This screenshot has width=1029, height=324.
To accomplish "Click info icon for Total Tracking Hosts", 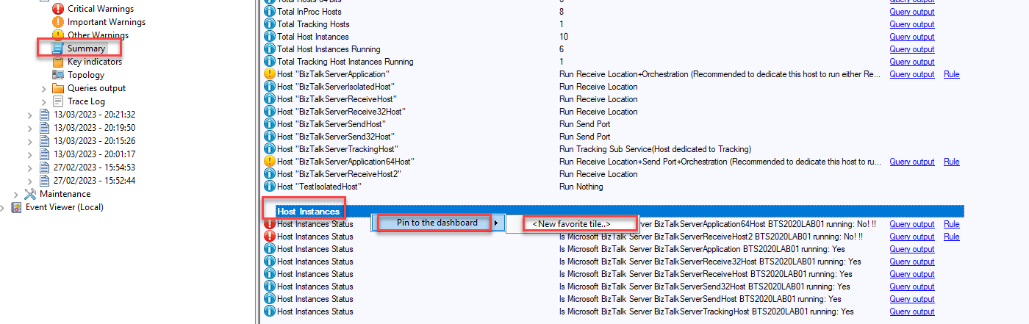I will (x=269, y=24).
